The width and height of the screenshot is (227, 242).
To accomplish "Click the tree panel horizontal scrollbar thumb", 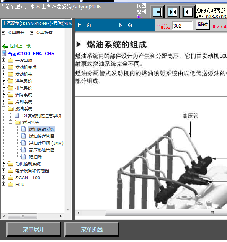I will 22,216.
